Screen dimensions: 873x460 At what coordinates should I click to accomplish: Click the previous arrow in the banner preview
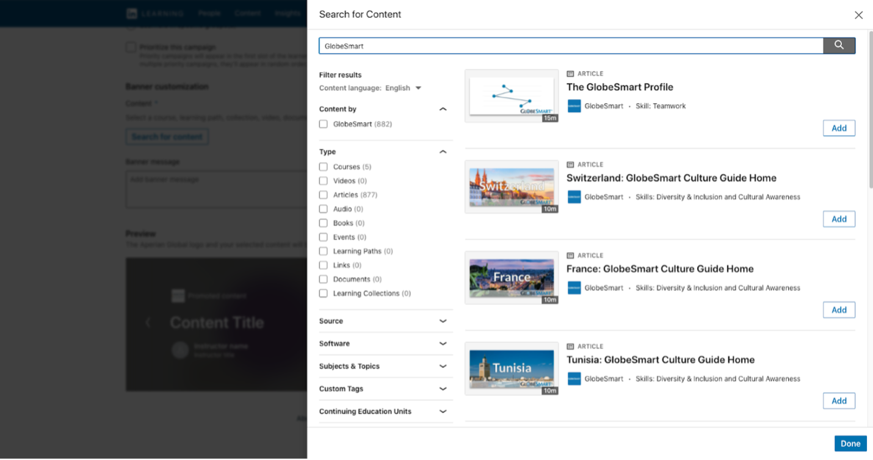coord(148,322)
